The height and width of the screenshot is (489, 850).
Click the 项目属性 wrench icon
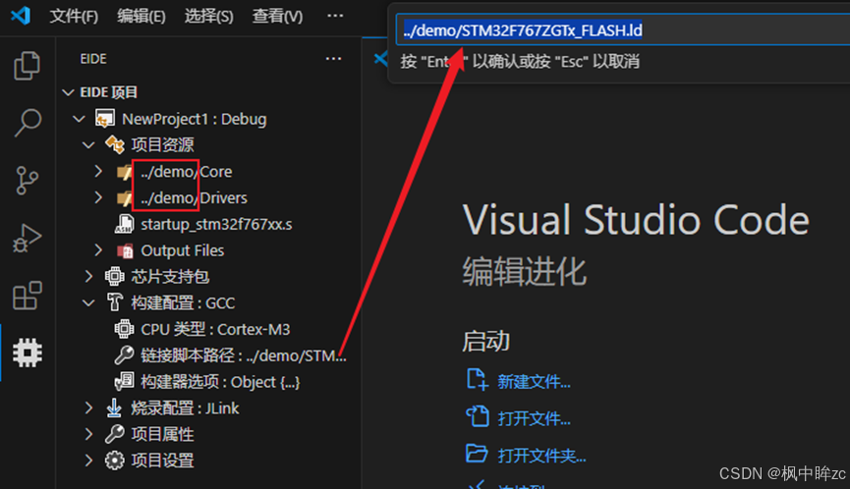114,434
